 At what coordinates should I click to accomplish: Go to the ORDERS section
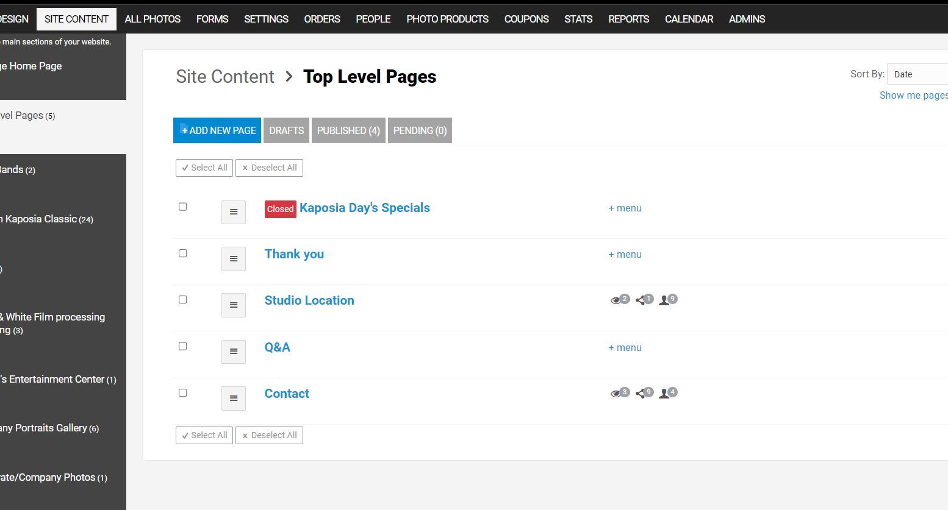(322, 19)
